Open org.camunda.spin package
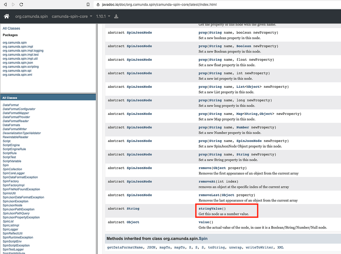The width and height of the screenshot is (341, 254). 15,42
